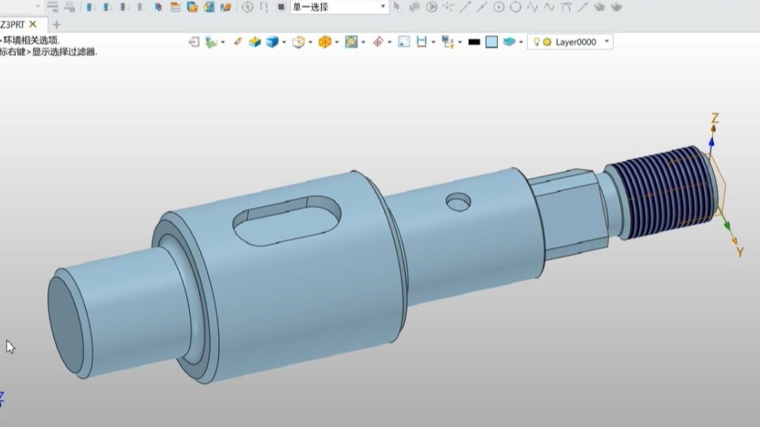Click the scattered points snap icon
The width and height of the screenshot is (760, 427).
pyautogui.click(x=449, y=7)
